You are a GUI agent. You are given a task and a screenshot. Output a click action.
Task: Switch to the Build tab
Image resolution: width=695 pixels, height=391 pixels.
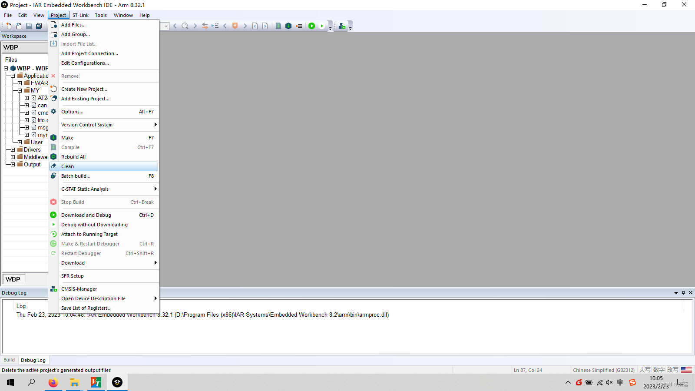[x=9, y=360]
